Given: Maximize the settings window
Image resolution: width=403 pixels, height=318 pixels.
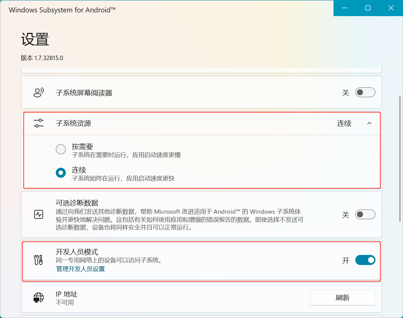Looking at the screenshot, I should tap(368, 8).
